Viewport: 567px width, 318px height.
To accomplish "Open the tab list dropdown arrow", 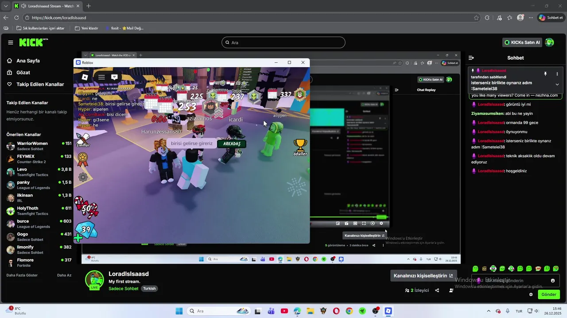I will tap(6, 6).
